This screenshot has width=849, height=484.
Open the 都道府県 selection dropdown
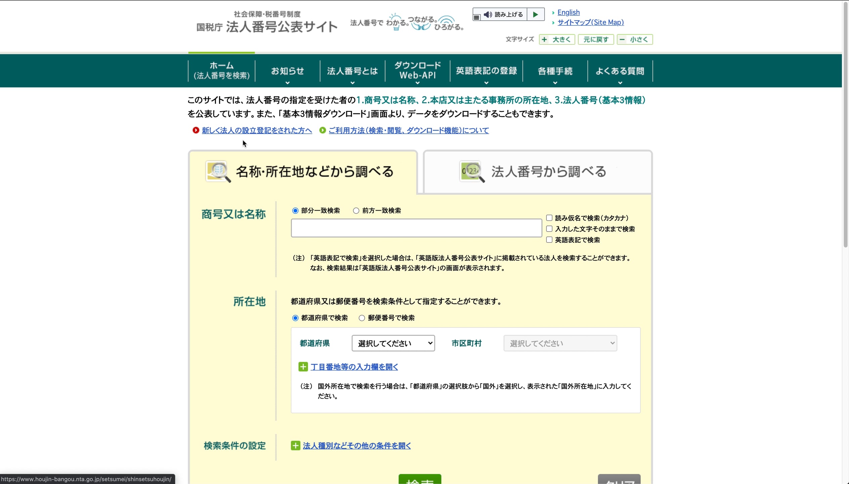(x=393, y=343)
